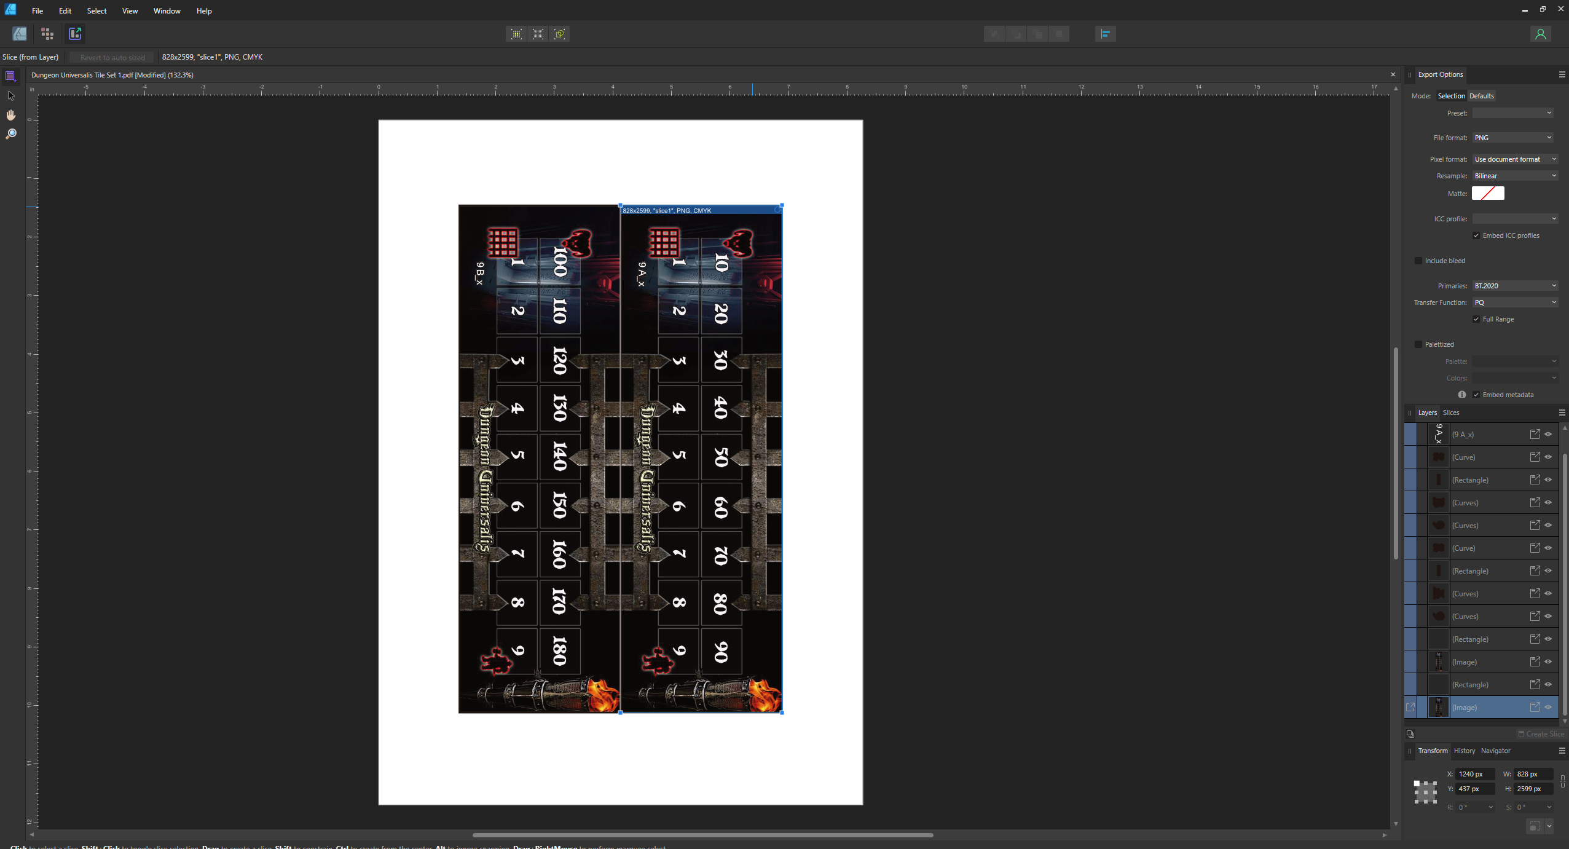Viewport: 1569px width, 849px height.
Task: Close the Dungeon Universalis document tab
Action: pos(1393,74)
